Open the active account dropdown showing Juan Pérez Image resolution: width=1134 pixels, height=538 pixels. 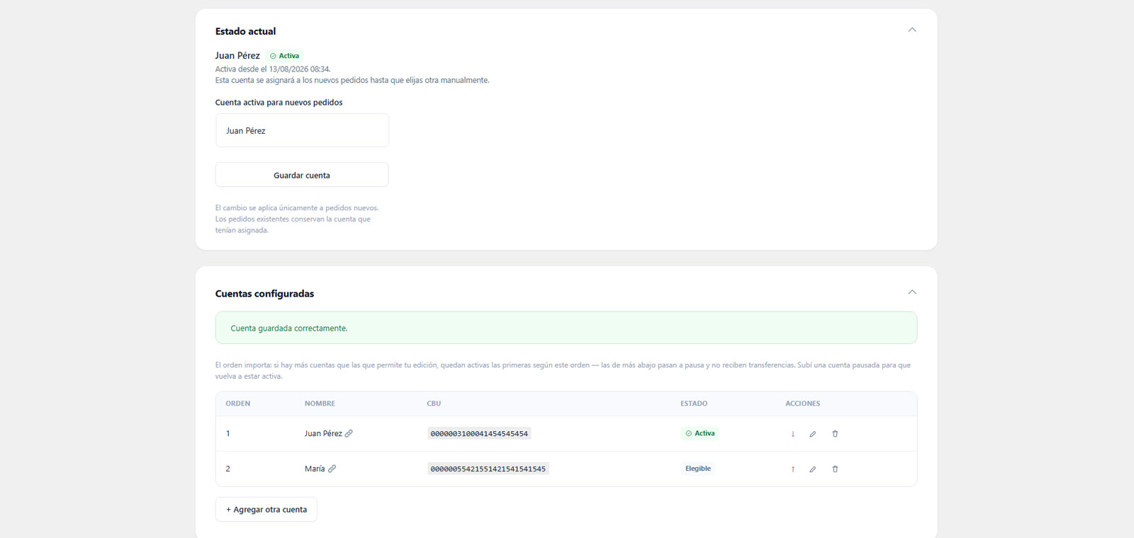click(x=302, y=130)
